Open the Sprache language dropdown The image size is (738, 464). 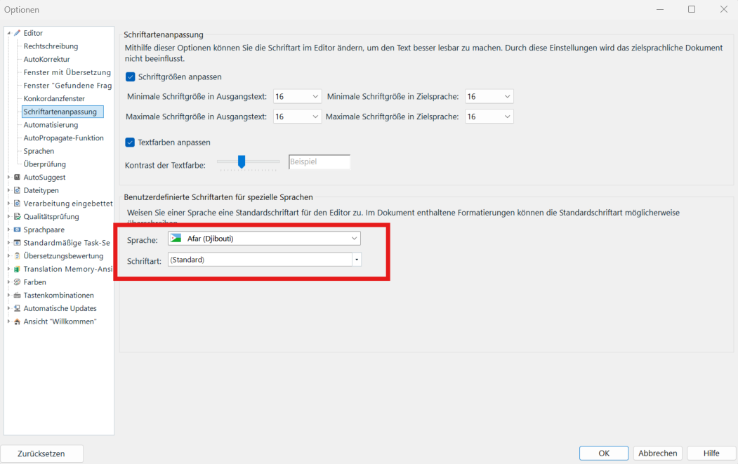click(x=265, y=239)
